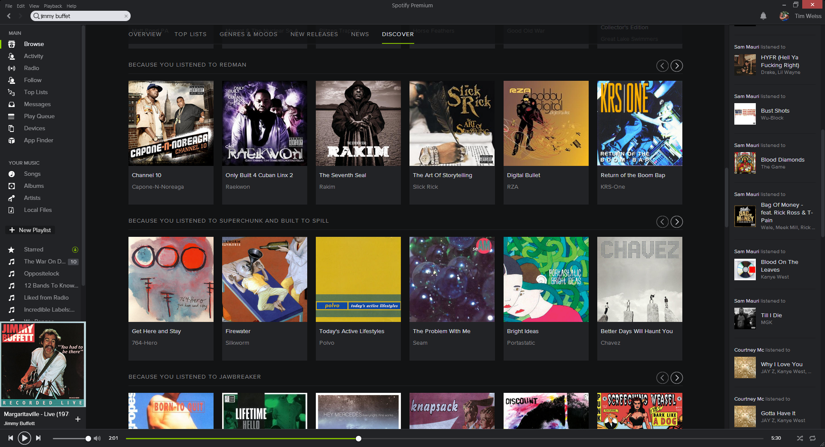825x447 pixels.
Task: Click the volume speaker icon
Action: pos(97,438)
